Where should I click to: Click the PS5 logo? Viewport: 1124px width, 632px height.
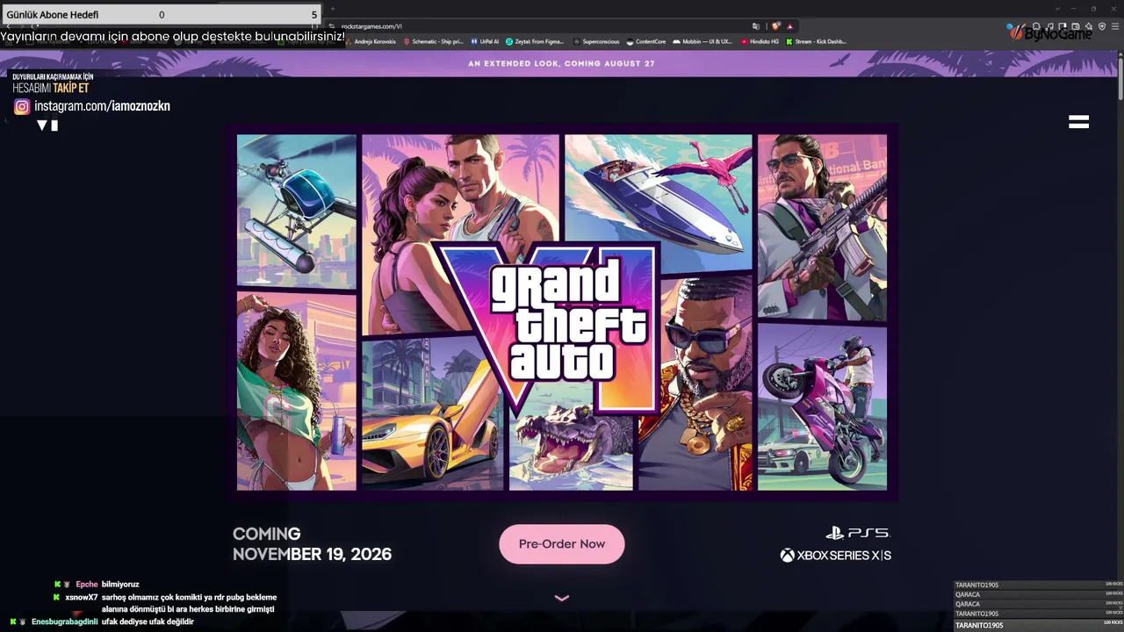point(858,533)
